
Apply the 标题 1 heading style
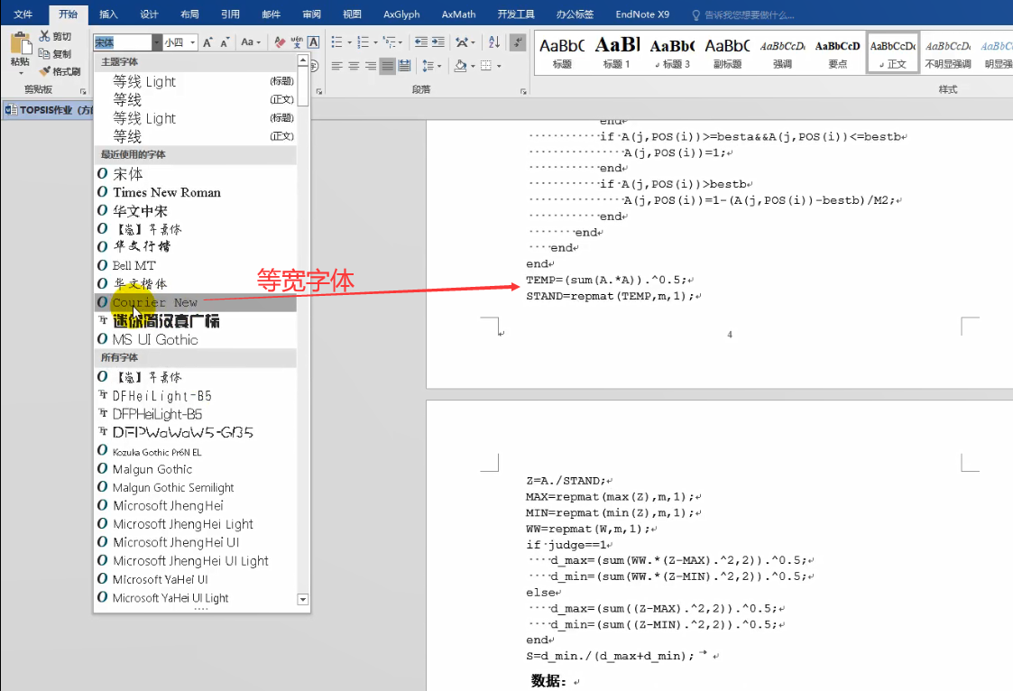(617, 53)
